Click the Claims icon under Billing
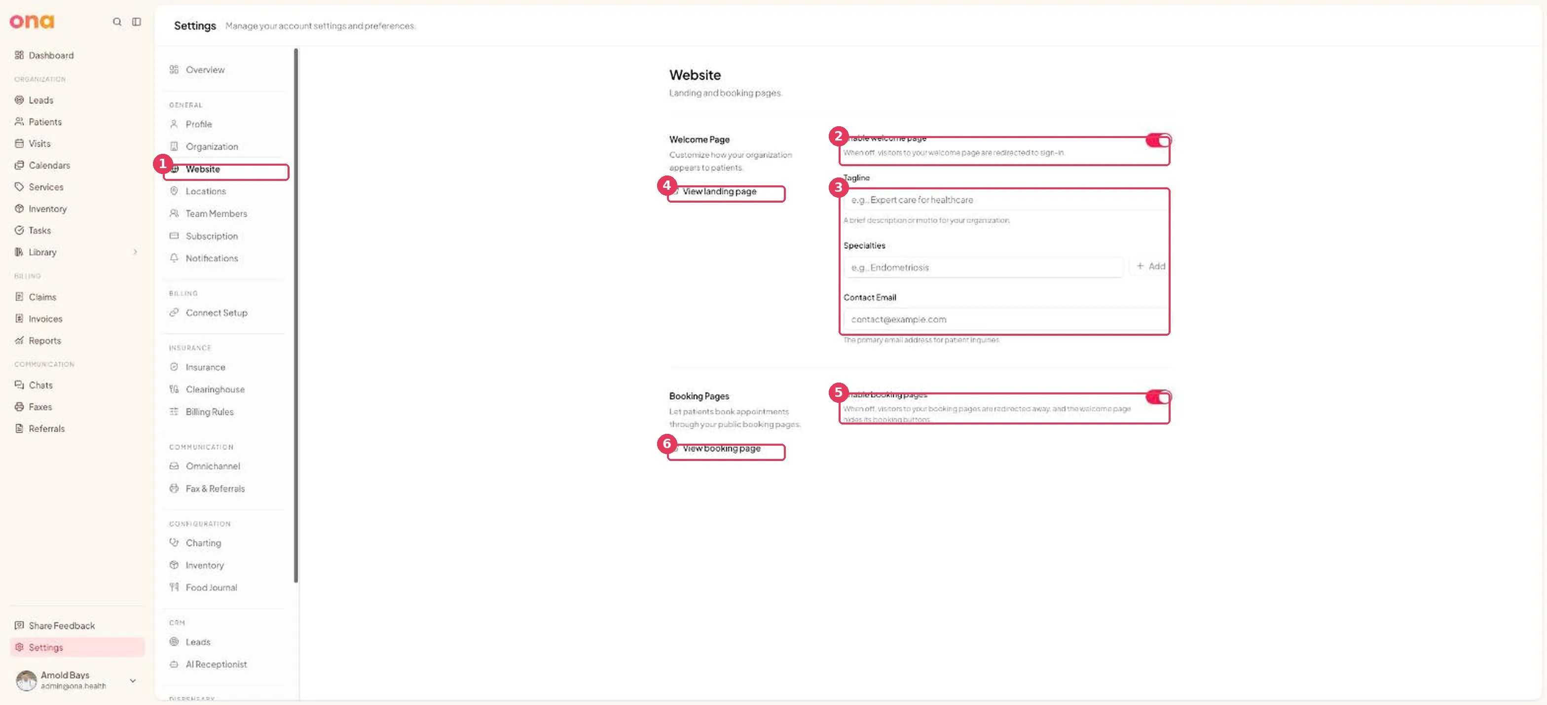 pos(19,297)
